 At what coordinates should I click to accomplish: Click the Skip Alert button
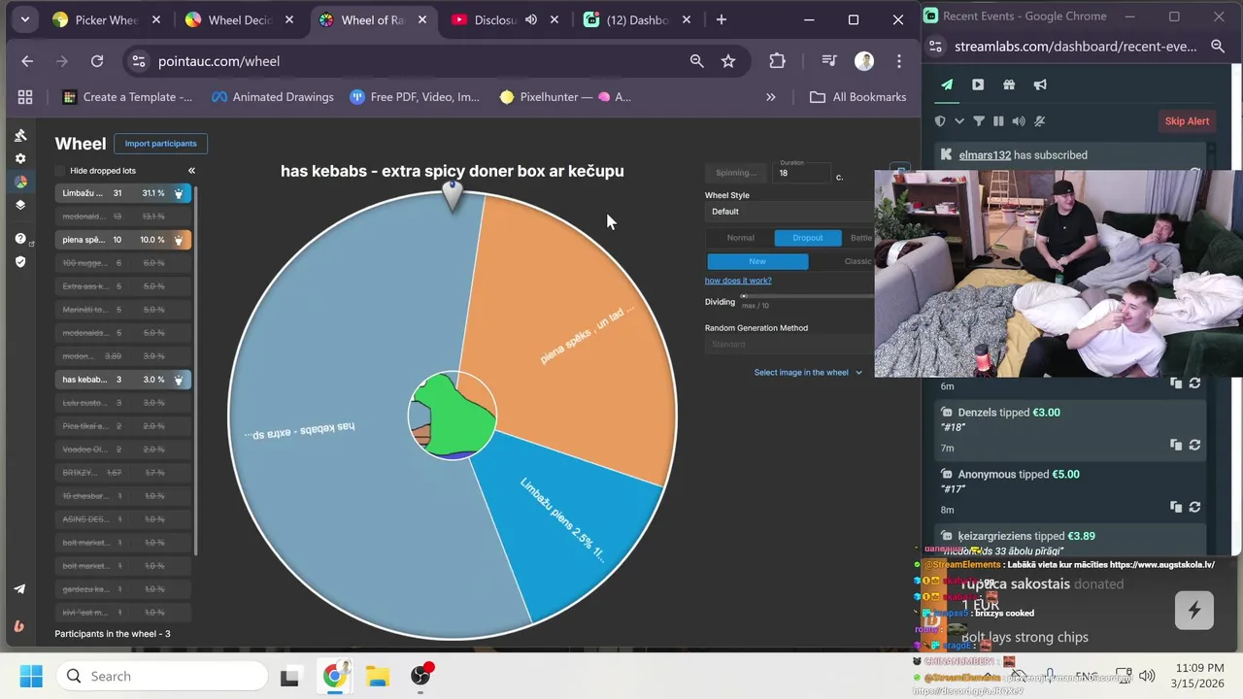coord(1187,121)
